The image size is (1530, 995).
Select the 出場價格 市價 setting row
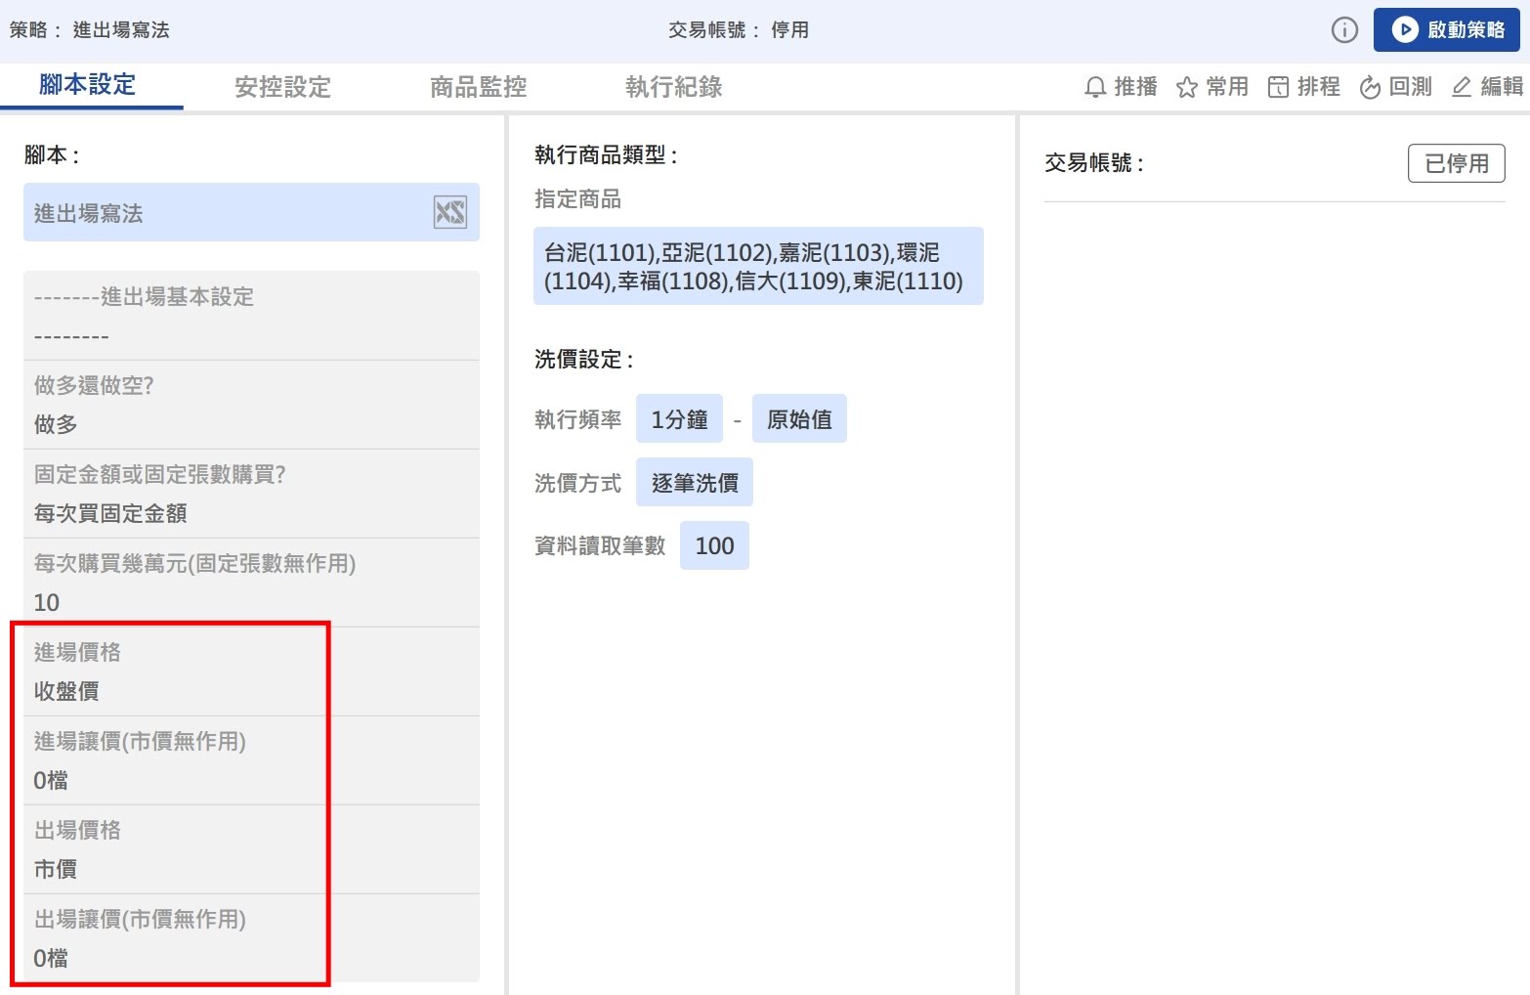pyautogui.click(x=251, y=850)
